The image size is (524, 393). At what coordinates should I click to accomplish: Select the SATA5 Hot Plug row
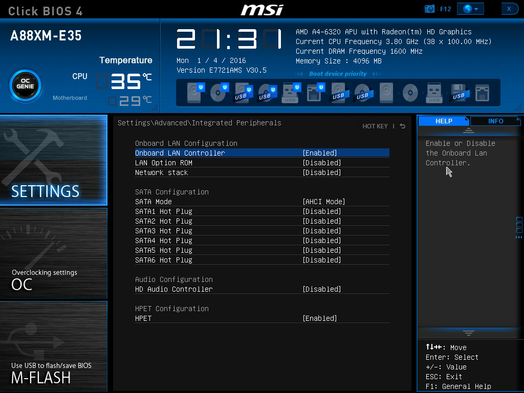pyautogui.click(x=262, y=250)
